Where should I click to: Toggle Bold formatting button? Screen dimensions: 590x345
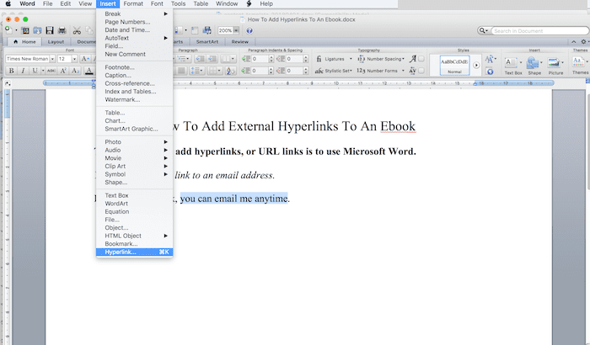[x=12, y=72]
